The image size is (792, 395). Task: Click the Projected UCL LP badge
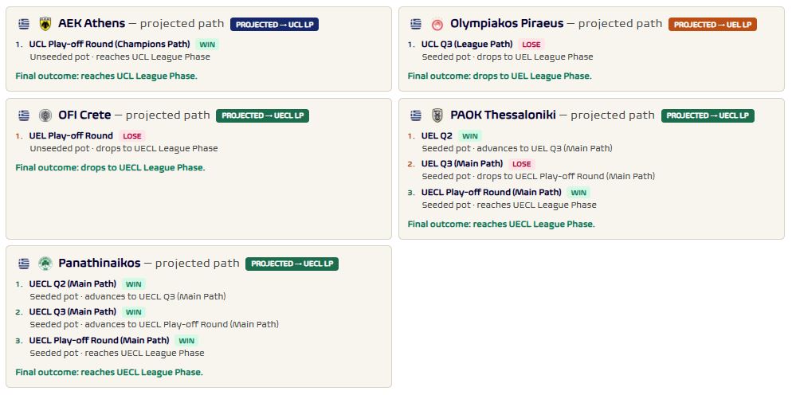click(x=274, y=24)
